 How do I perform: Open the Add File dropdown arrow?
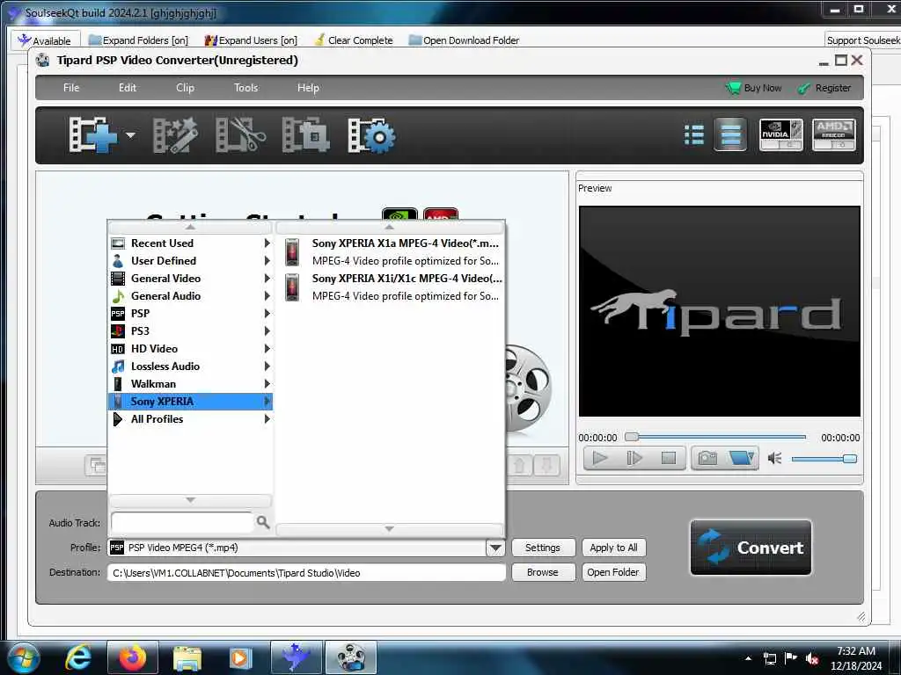tap(131, 135)
